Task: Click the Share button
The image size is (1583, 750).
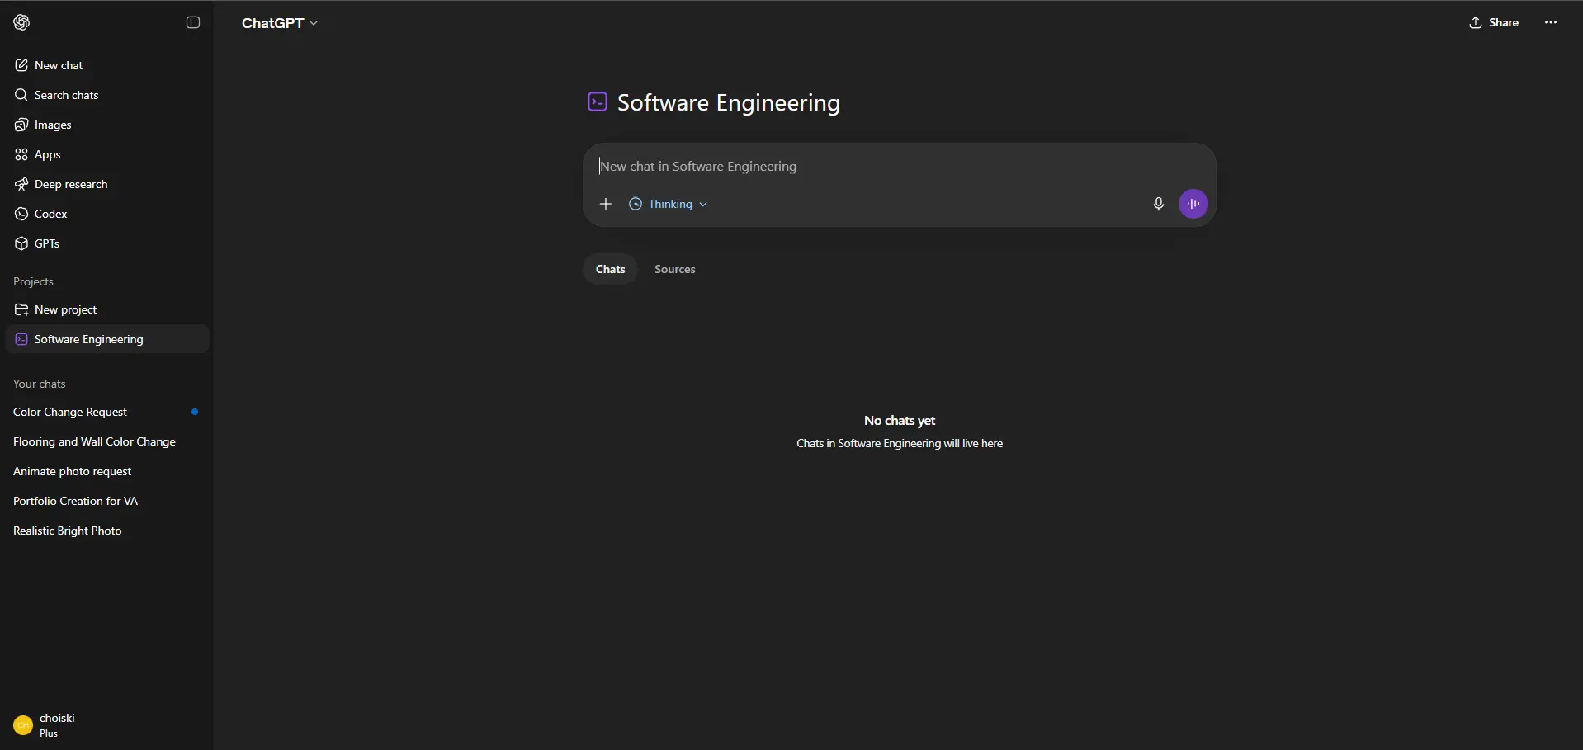Action: click(1494, 22)
